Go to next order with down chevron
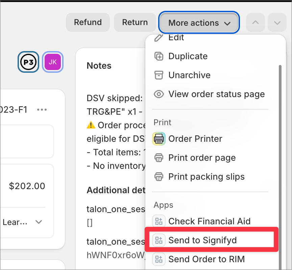Image resolution: width=292 pixels, height=270 pixels. pyautogui.click(x=277, y=22)
